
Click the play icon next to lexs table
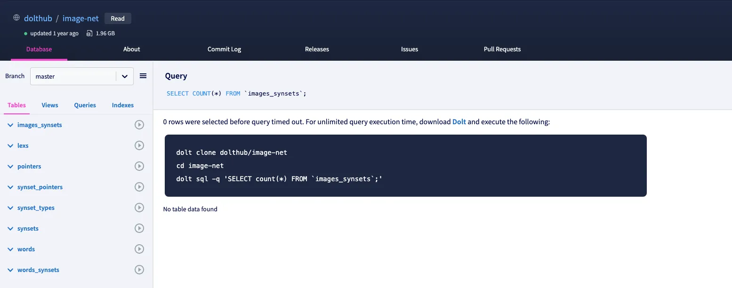point(139,145)
